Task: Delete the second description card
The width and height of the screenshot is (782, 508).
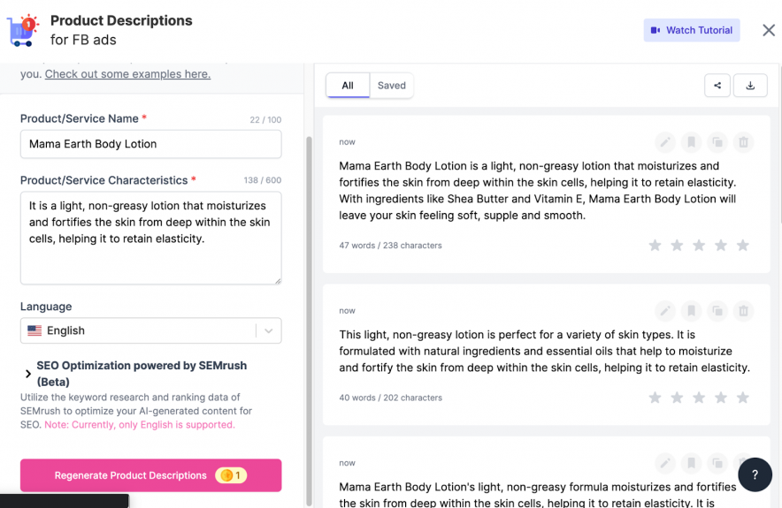Action: point(743,311)
